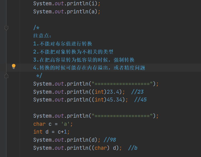201x157 pixels.
Task: Place cursor in System.out.println(i) line
Action: [67, 4]
